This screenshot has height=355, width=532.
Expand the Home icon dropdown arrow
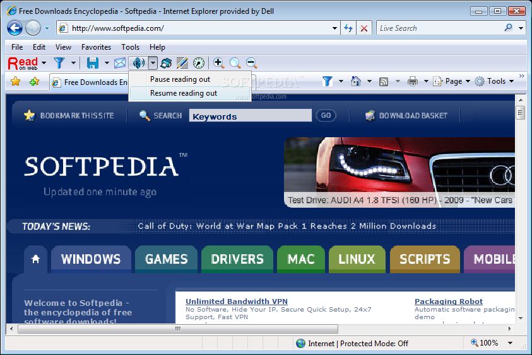(x=369, y=81)
